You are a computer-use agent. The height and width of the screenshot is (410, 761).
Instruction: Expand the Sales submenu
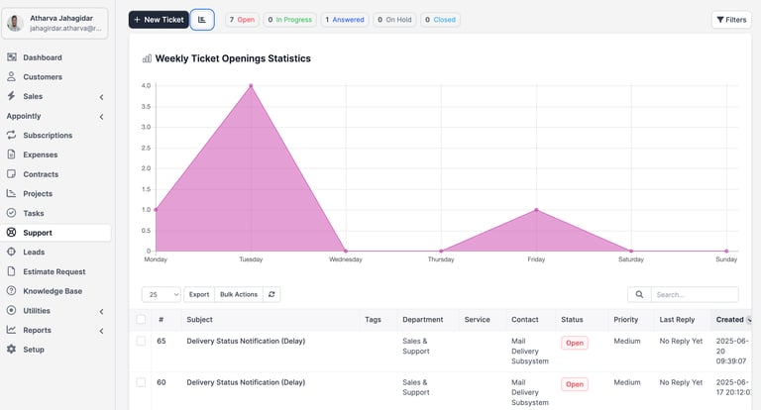[101, 96]
